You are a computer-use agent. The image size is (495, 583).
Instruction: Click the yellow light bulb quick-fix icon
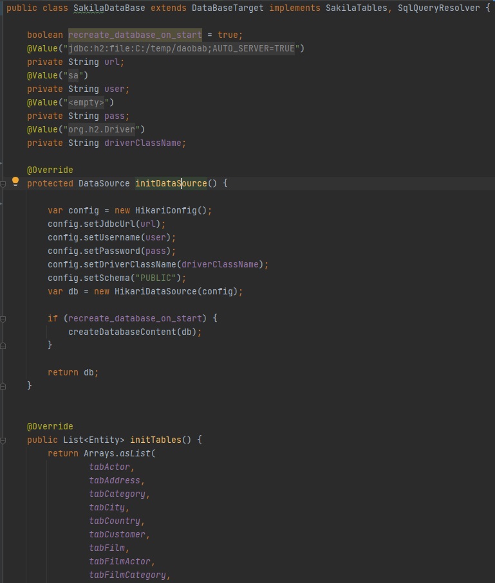point(15,181)
